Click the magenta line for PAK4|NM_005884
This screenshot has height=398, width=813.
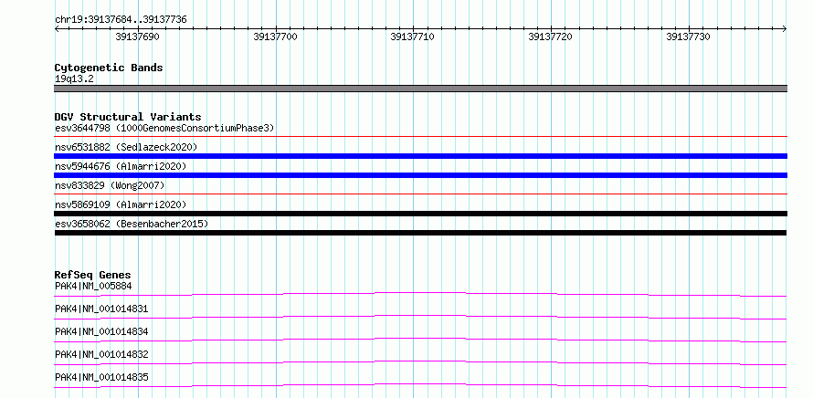click(x=420, y=294)
